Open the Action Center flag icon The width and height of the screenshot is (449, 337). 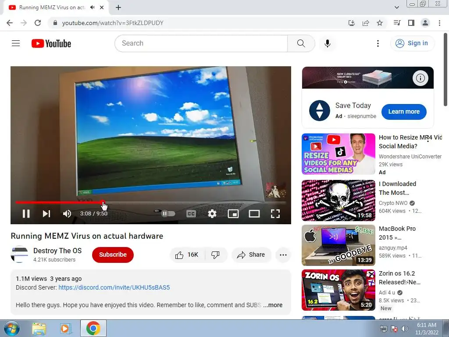[394, 329]
